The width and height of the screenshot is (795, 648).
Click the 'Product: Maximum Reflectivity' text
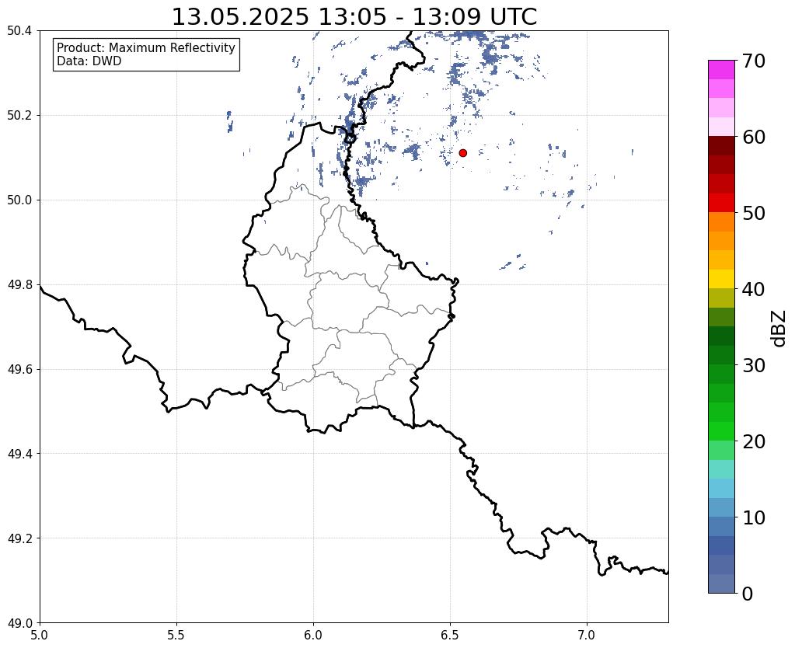click(146, 47)
